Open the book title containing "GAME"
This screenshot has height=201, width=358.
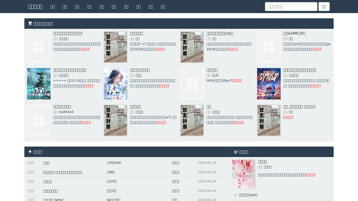tap(294, 33)
